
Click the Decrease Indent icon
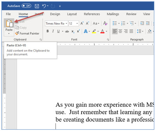142,23
